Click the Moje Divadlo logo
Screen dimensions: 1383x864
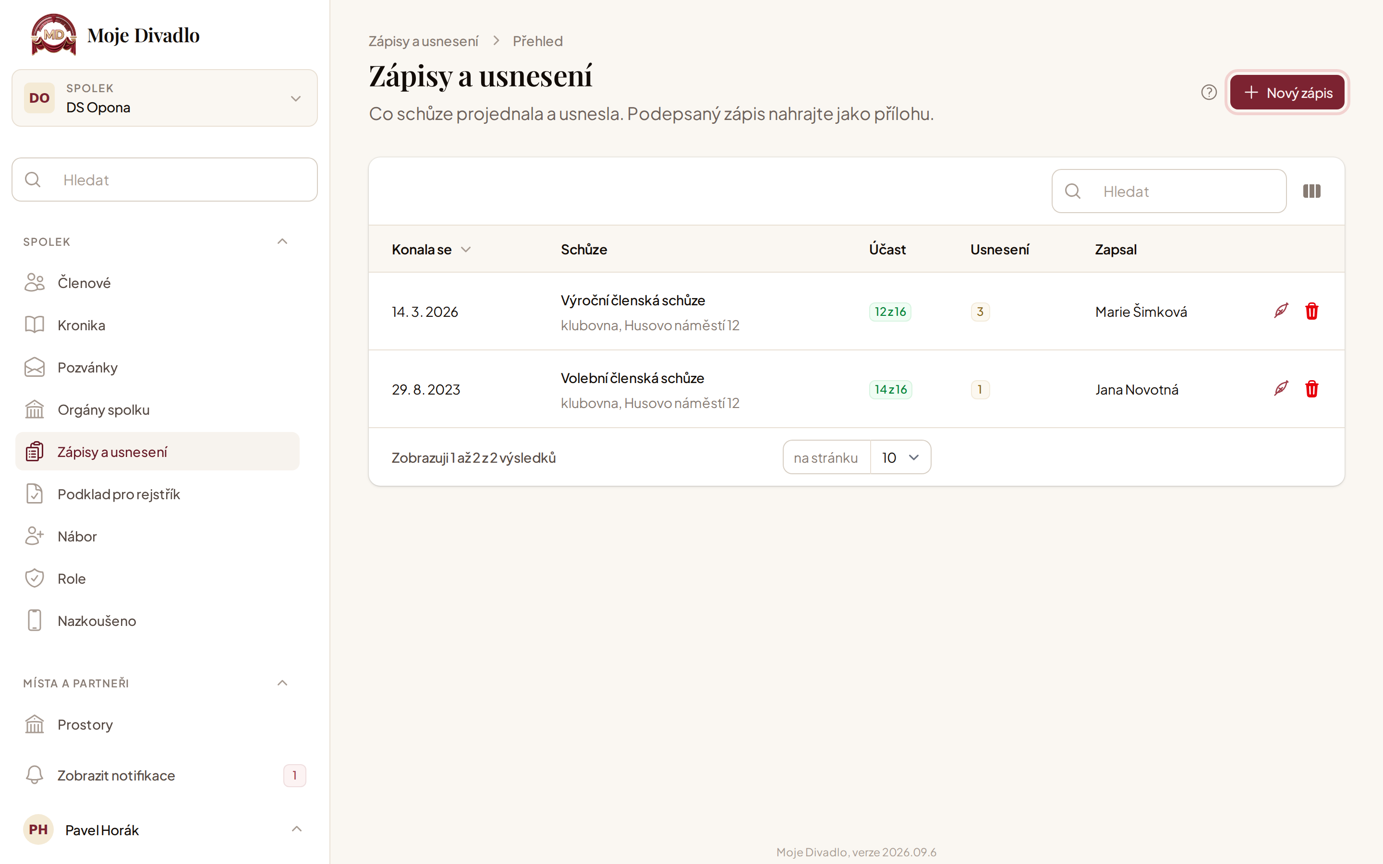pos(115,35)
